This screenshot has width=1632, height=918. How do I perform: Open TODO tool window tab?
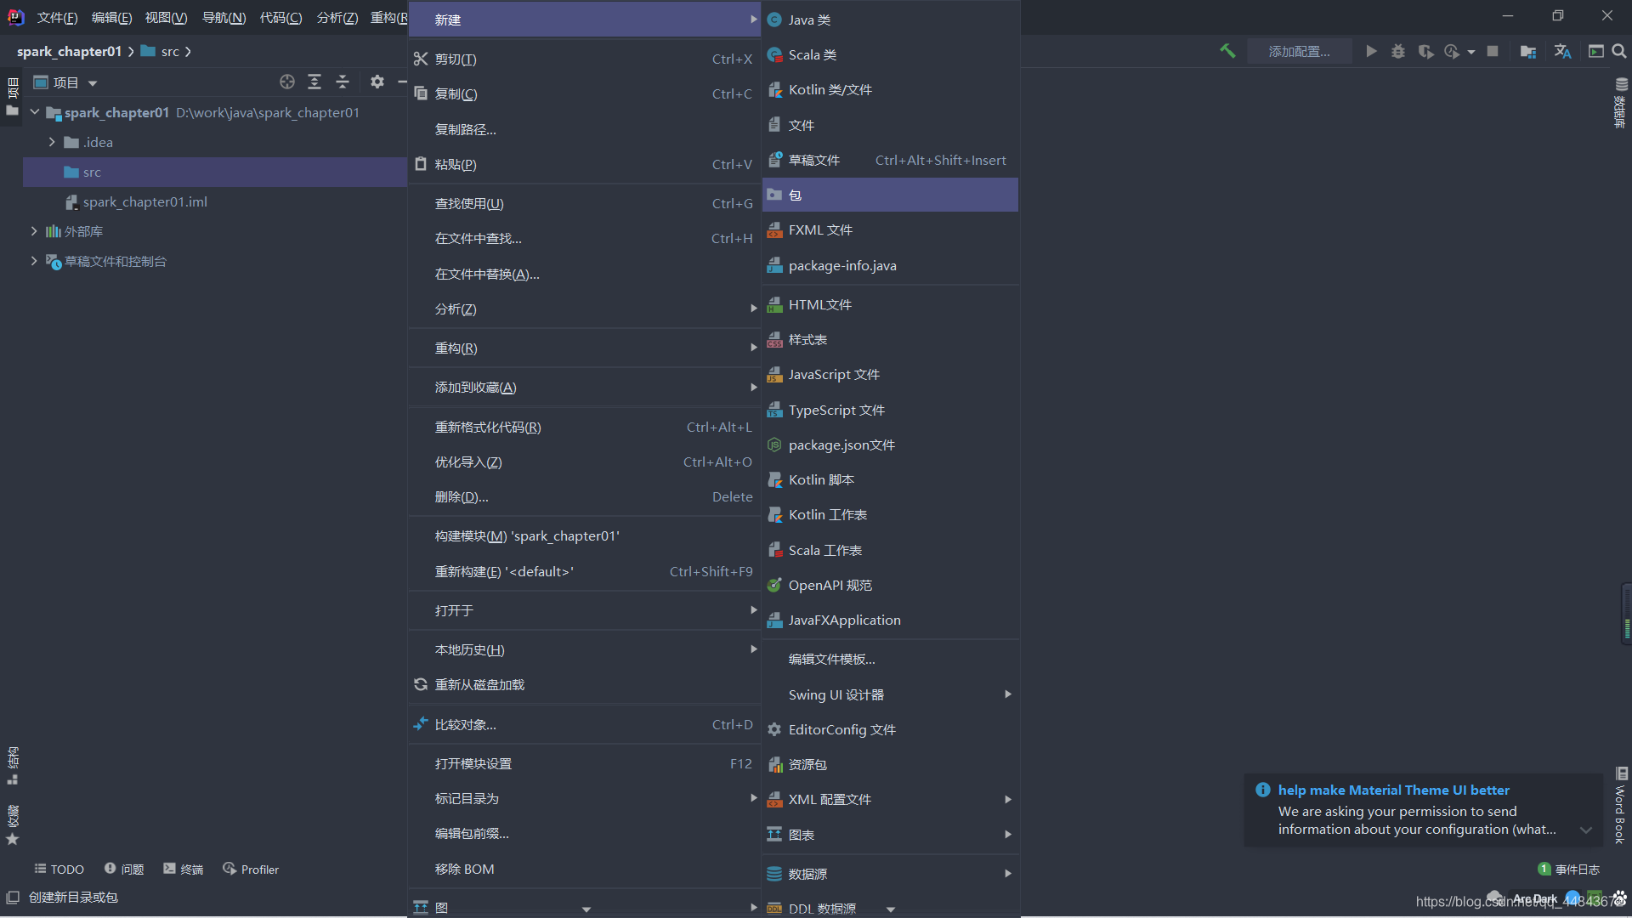tap(59, 869)
